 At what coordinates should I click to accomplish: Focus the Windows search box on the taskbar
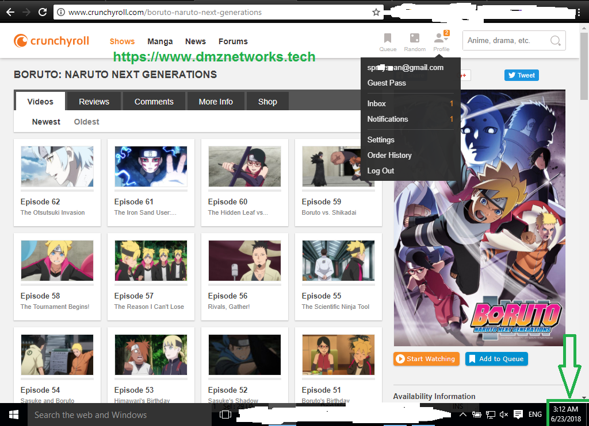[120, 415]
